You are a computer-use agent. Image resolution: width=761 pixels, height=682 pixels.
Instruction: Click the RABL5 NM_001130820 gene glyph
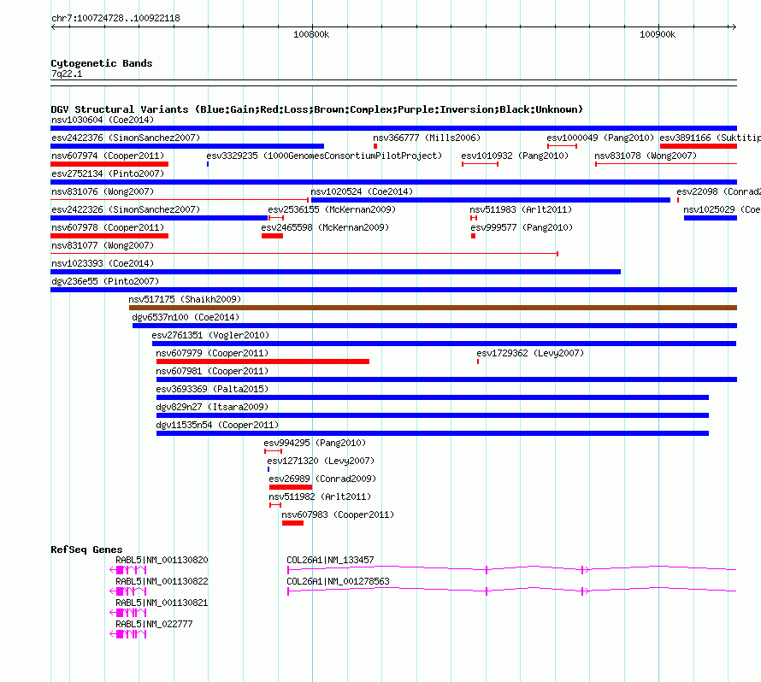pyautogui.click(x=128, y=570)
